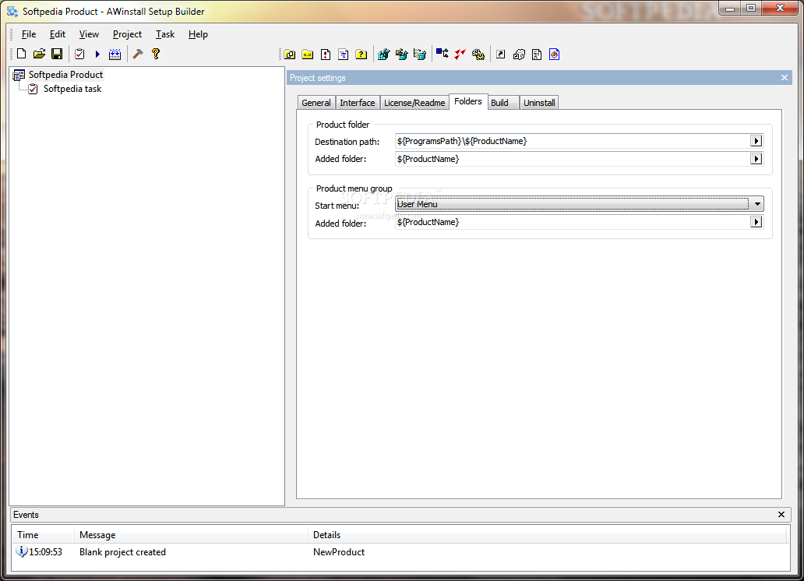
Task: Switch to the General tab
Action: click(x=316, y=103)
